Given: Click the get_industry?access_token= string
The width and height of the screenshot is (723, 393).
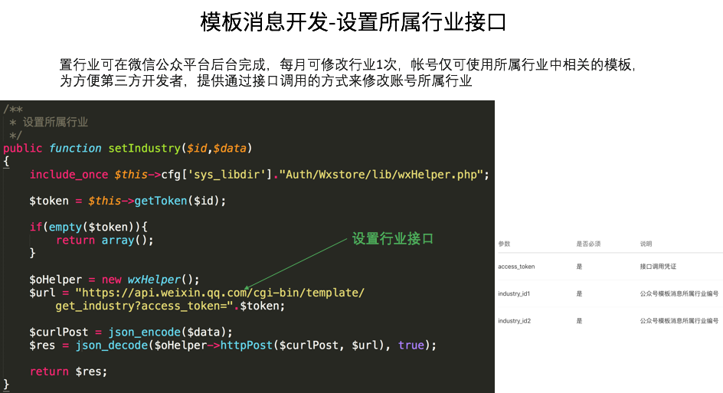Looking at the screenshot, I should pyautogui.click(x=144, y=306).
